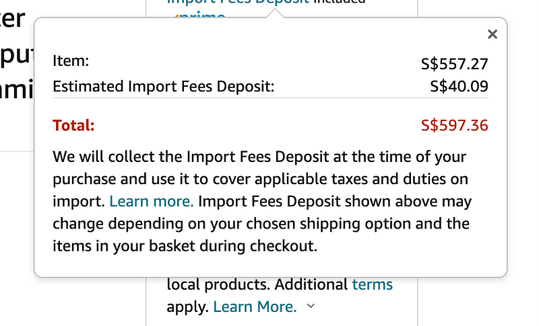Screen dimensions: 539x326
Task: Expand the chevron beside Learn More
Action: tap(311, 307)
